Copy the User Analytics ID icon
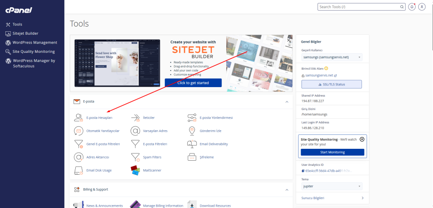Image resolution: width=433 pixels, height=208 pixels. [303, 171]
